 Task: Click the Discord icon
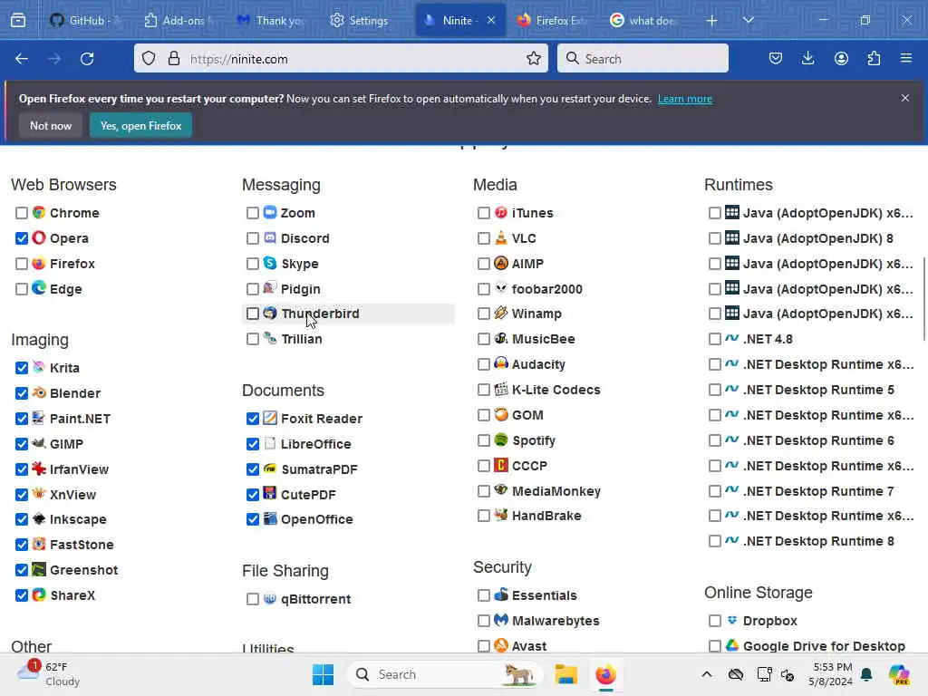tap(270, 238)
